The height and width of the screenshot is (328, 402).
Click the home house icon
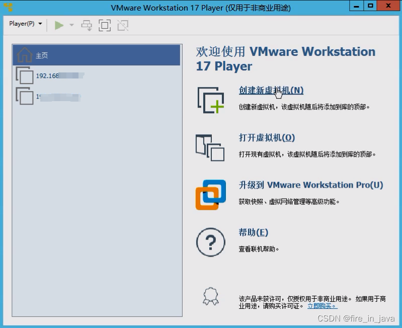tap(24, 55)
